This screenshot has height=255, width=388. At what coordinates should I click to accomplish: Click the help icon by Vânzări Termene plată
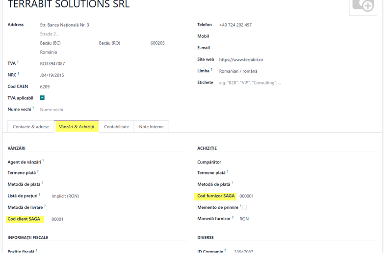click(x=38, y=171)
